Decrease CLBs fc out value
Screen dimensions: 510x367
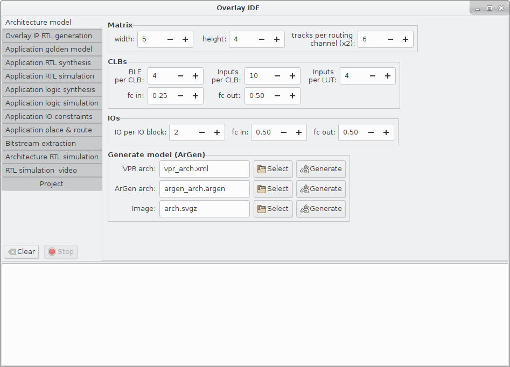point(277,96)
